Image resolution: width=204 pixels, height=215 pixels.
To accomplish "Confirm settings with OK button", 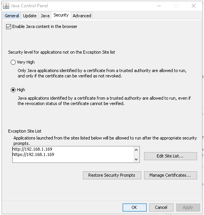I will 134,207.
